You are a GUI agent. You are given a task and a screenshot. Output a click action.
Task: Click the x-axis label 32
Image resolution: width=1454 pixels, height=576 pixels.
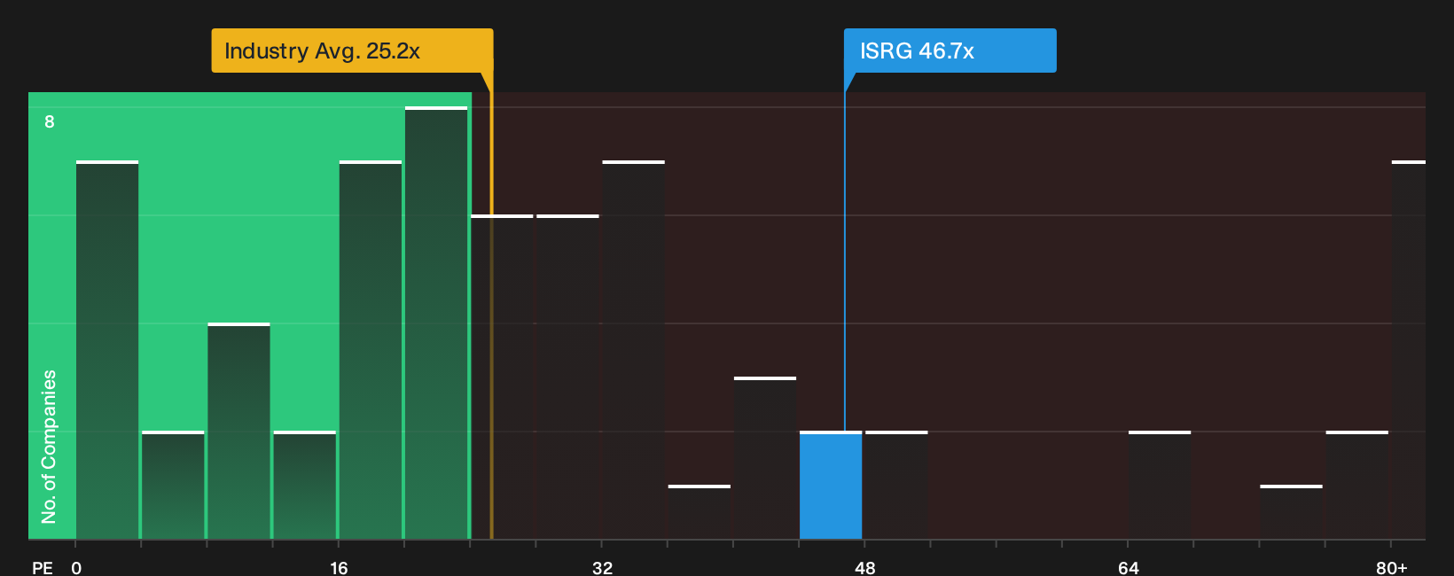coord(602,568)
